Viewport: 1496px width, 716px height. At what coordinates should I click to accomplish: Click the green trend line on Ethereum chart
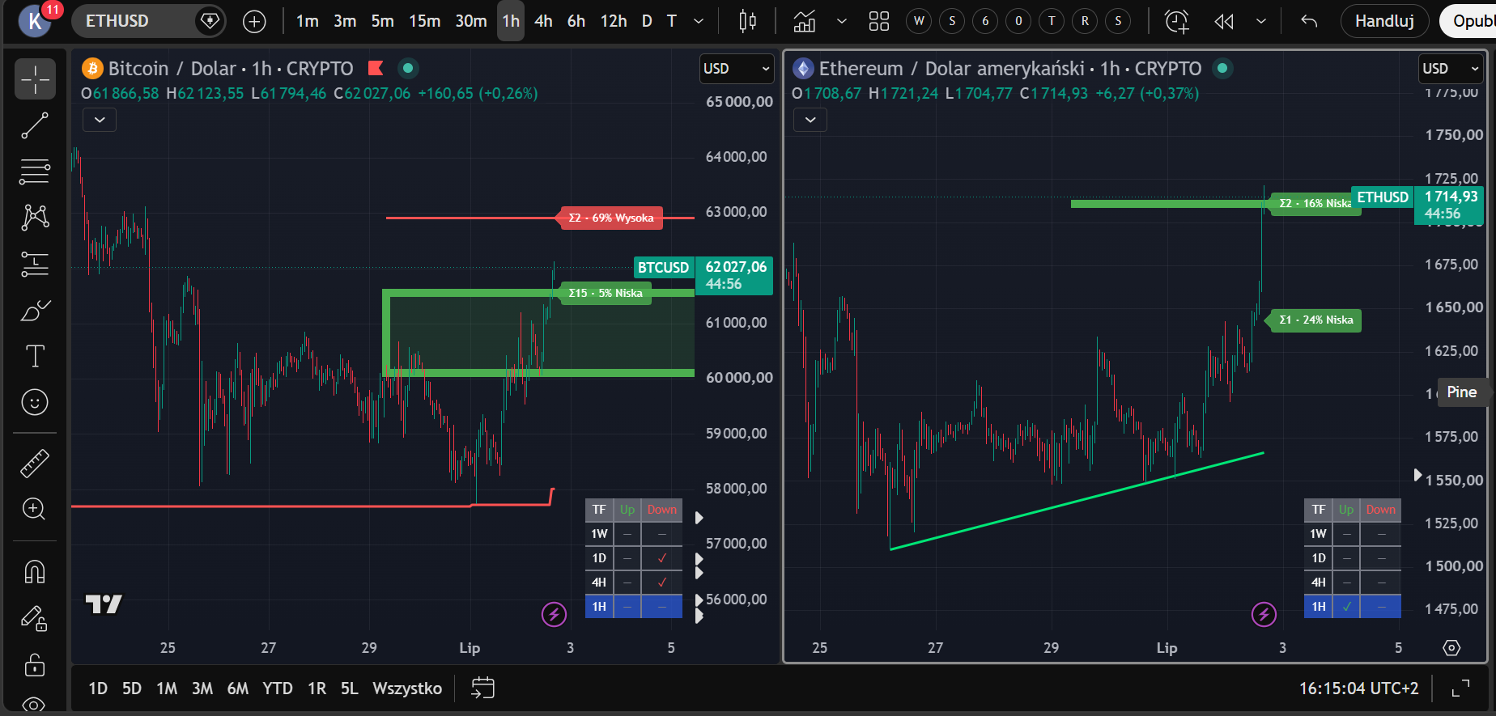[x=1077, y=501]
